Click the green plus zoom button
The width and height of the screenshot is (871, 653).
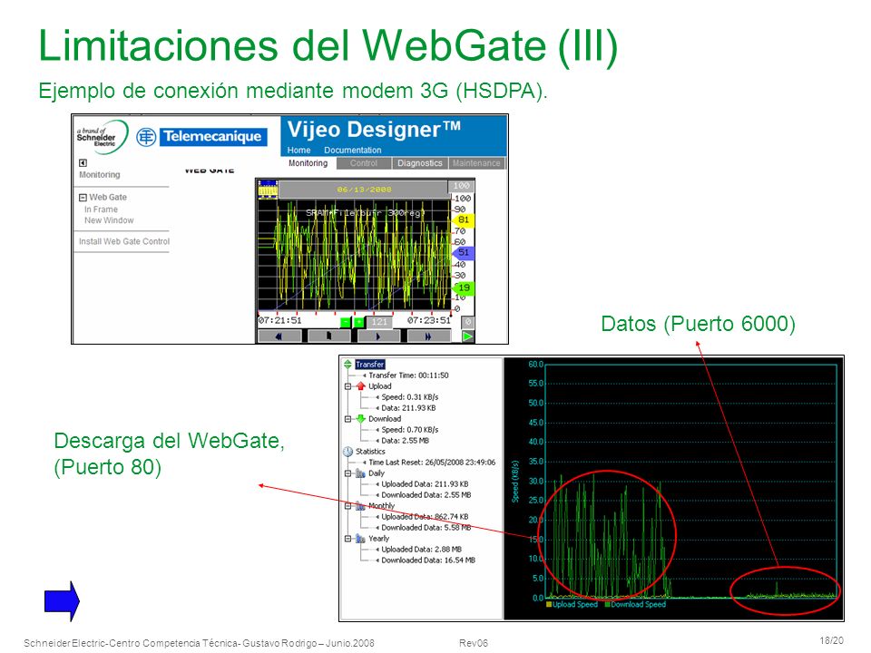coord(359,321)
